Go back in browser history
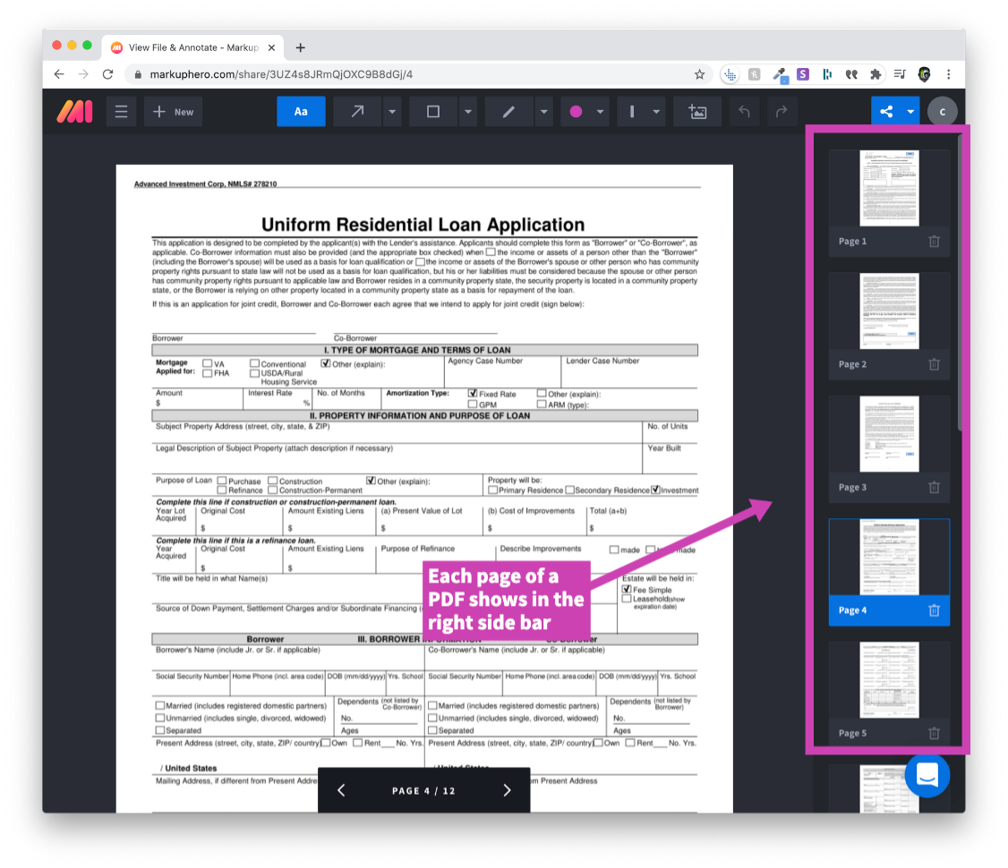1008x868 pixels. 59,74
